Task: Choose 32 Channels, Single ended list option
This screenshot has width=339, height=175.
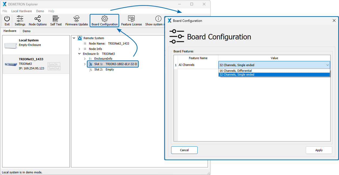Action: (274, 75)
